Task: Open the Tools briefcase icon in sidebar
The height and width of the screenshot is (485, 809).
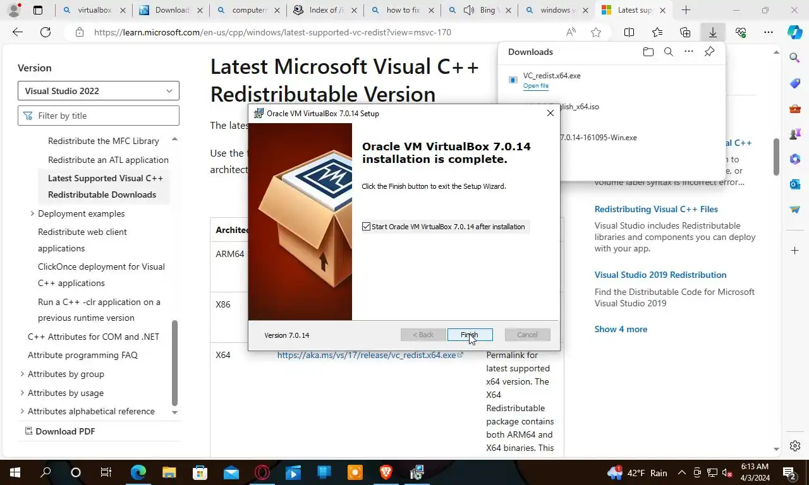Action: click(x=795, y=109)
